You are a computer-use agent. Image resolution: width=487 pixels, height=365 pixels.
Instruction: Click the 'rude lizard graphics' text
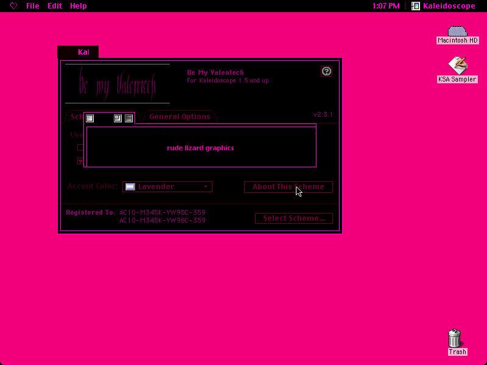[201, 148]
